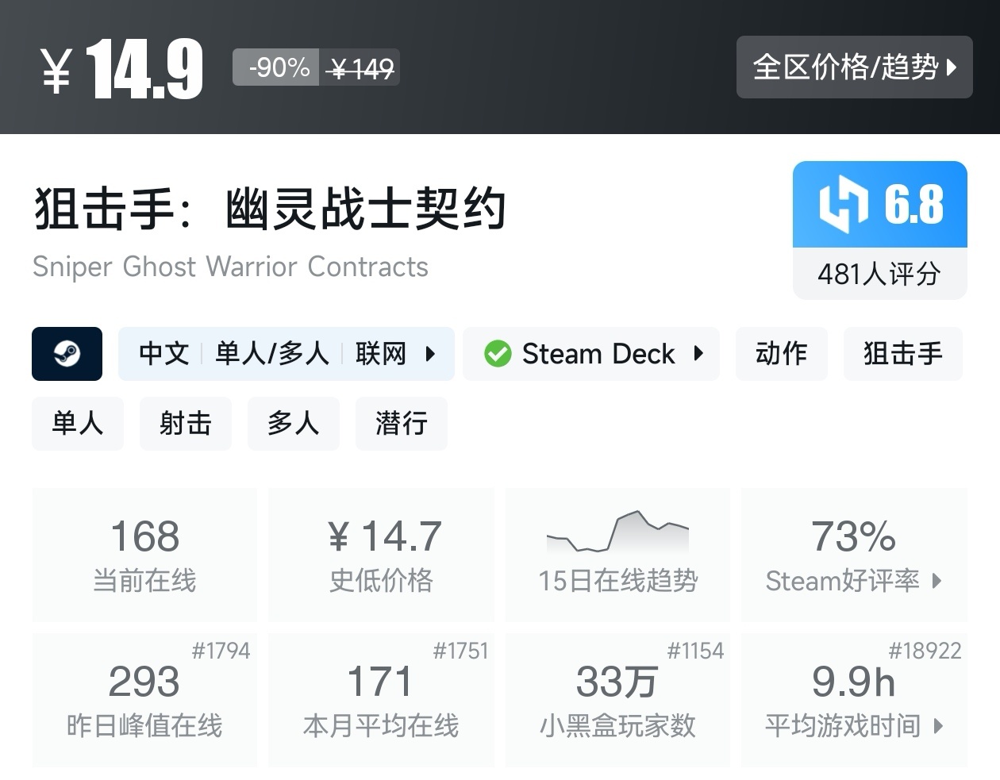Open the Xiaoheihe 6.8 score badge
The image size is (1000, 780).
point(879,205)
